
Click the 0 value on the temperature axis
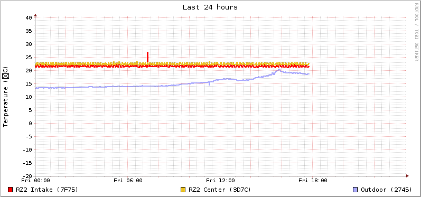(30, 123)
